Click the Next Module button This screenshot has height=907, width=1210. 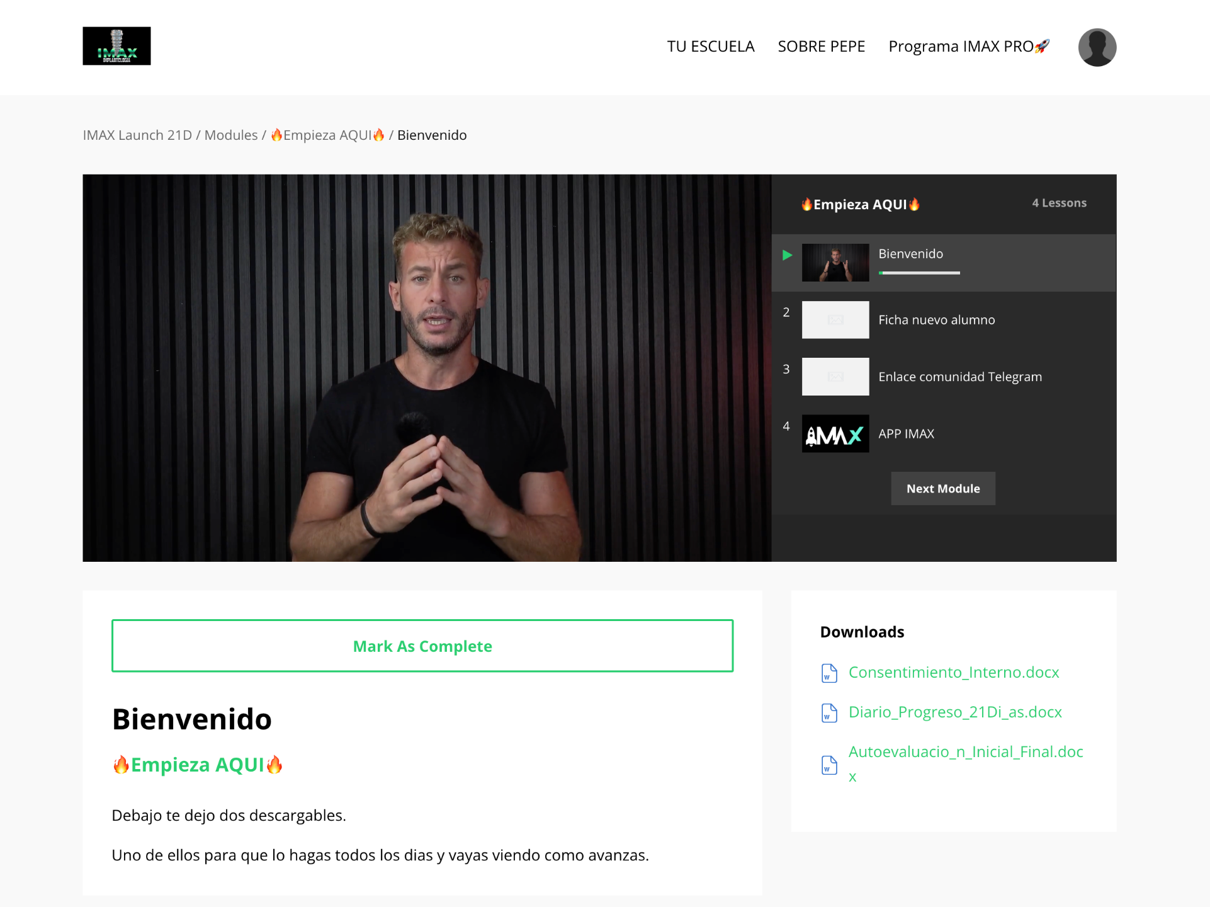943,488
